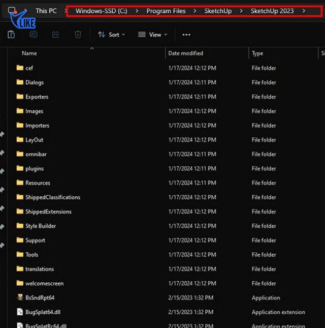The height and width of the screenshot is (328, 325).
Task: Jump to SketchUp breadcrumb folder
Action: pyautogui.click(x=218, y=11)
